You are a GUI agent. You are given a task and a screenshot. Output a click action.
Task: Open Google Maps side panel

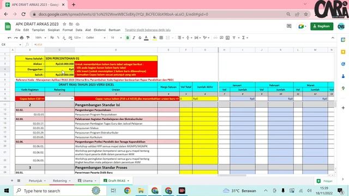[343, 88]
